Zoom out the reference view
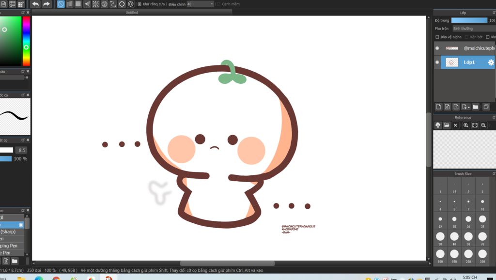 (x=483, y=125)
